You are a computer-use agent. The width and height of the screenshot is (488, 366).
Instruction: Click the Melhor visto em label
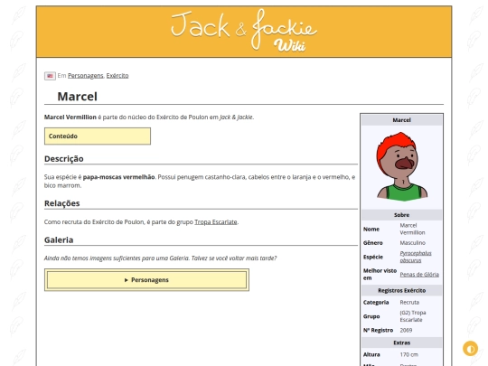tap(380, 274)
